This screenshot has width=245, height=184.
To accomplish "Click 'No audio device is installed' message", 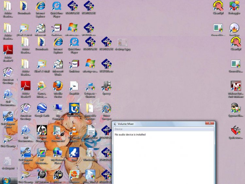I will (x=130, y=135).
